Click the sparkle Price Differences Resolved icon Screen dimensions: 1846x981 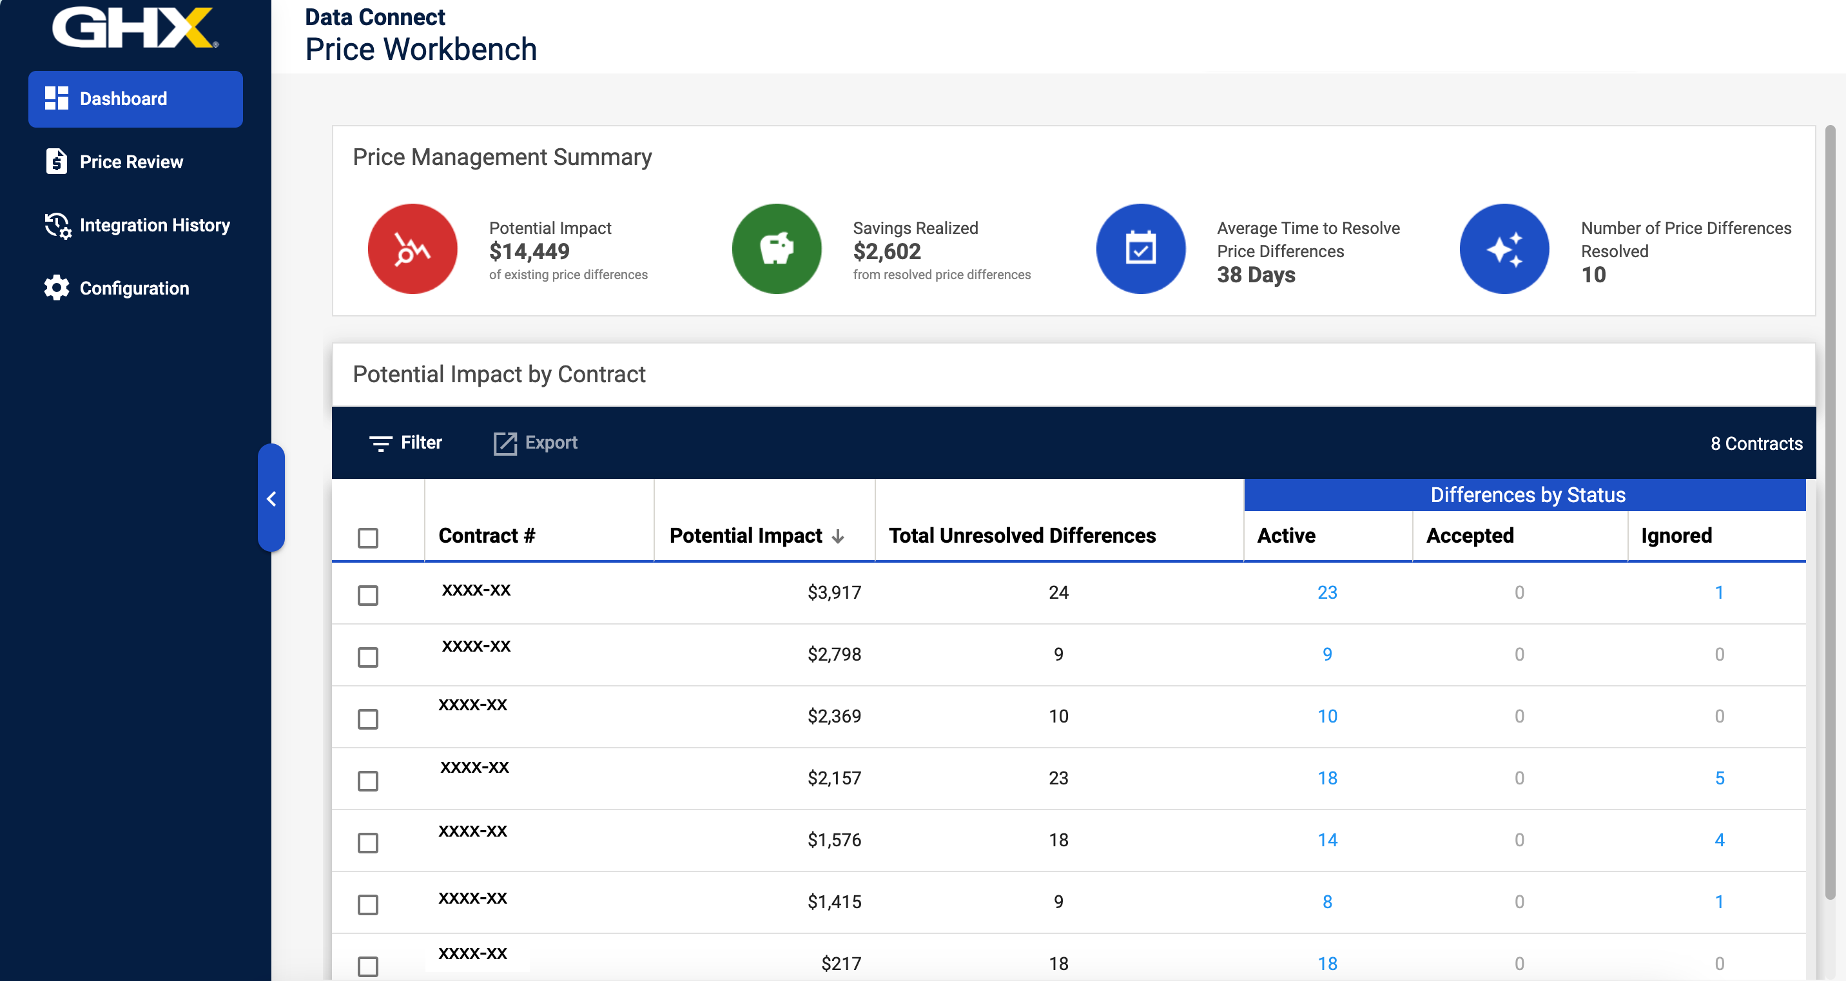click(x=1504, y=249)
